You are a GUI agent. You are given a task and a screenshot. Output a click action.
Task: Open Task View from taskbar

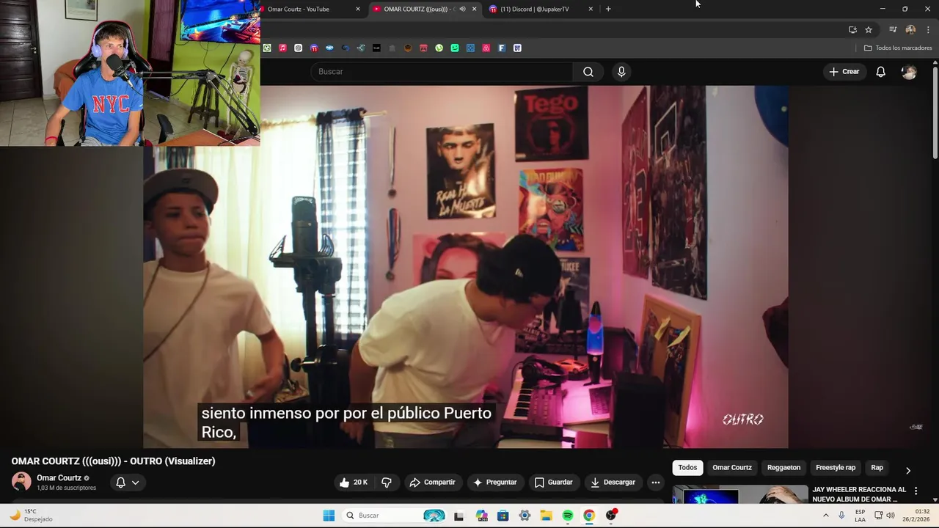pyautogui.click(x=458, y=516)
